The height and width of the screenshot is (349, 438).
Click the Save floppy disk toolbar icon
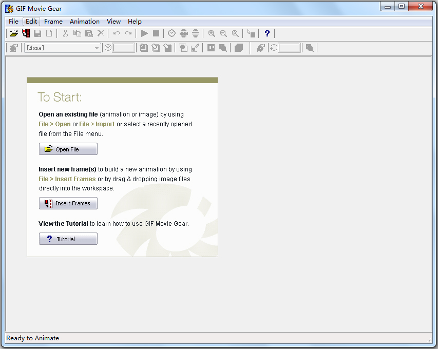[x=37, y=33]
